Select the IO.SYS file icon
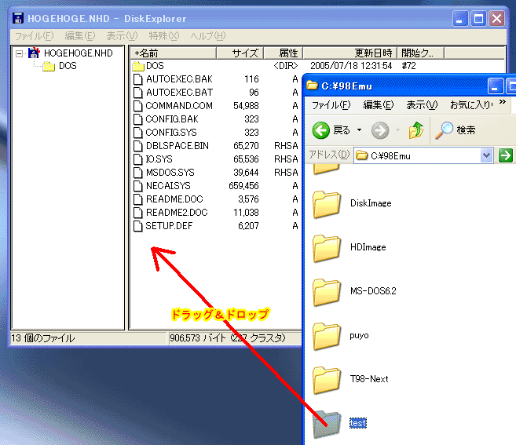 tap(138, 159)
